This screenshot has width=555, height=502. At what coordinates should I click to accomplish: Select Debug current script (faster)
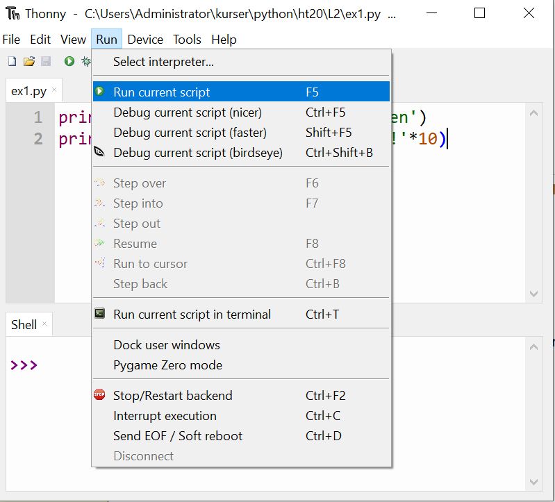pos(241,133)
